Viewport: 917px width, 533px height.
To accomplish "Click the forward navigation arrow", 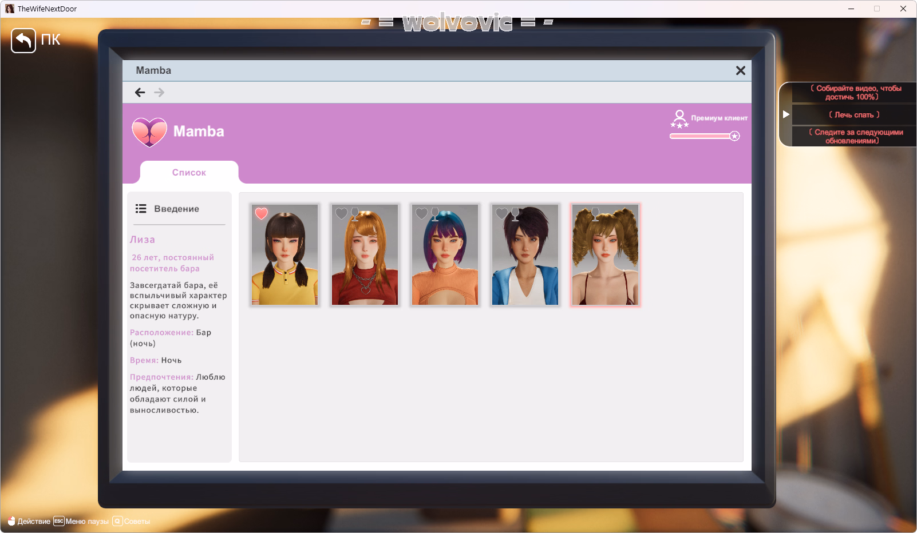I will point(159,93).
